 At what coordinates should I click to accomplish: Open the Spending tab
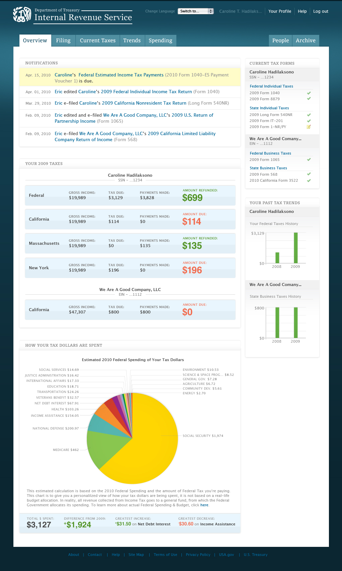(161, 41)
